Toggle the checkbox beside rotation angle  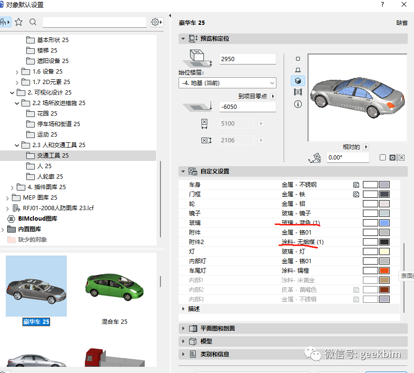pos(382,158)
